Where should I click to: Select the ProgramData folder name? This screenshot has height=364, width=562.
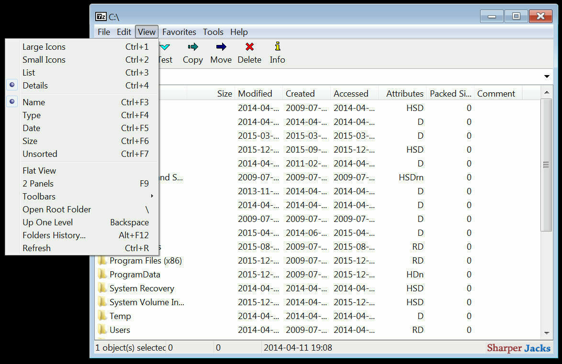[x=135, y=275]
